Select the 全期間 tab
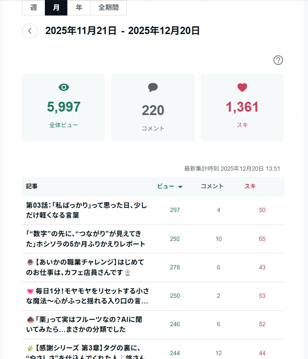This screenshot has height=359, width=308. coord(108,8)
